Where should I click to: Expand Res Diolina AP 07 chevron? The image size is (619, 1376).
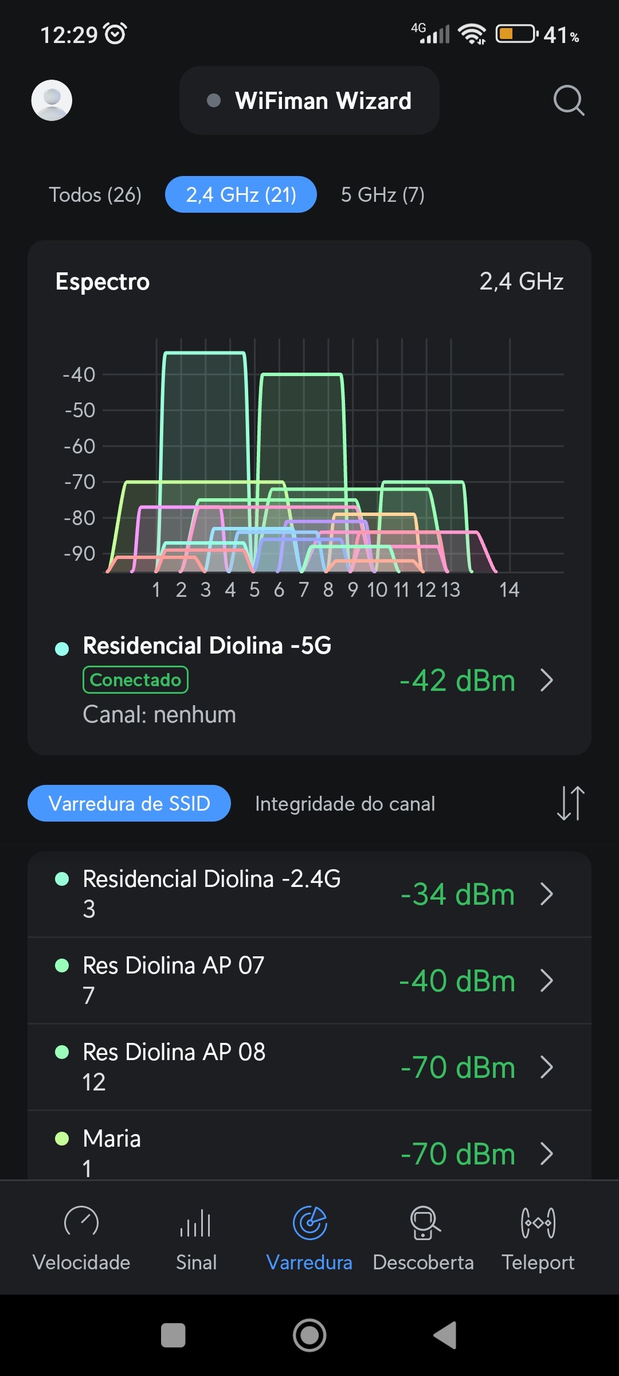[547, 980]
